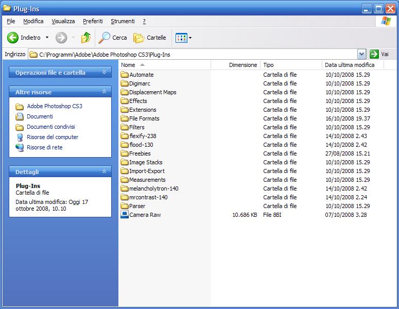Open the Modifica menu
This screenshot has width=399, height=309.
[x=33, y=21]
